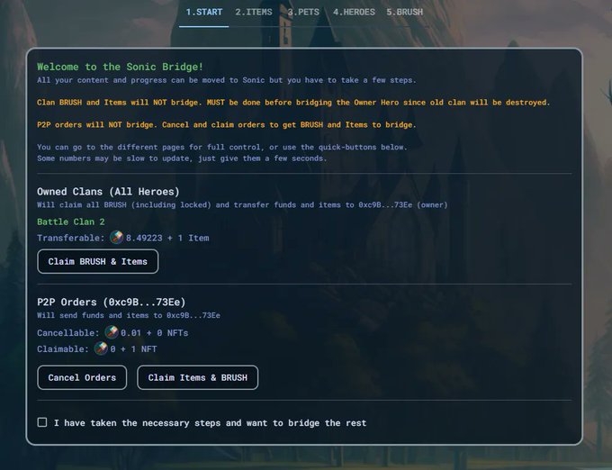Click BRUSH token icon beside Cancellable

click(112, 332)
